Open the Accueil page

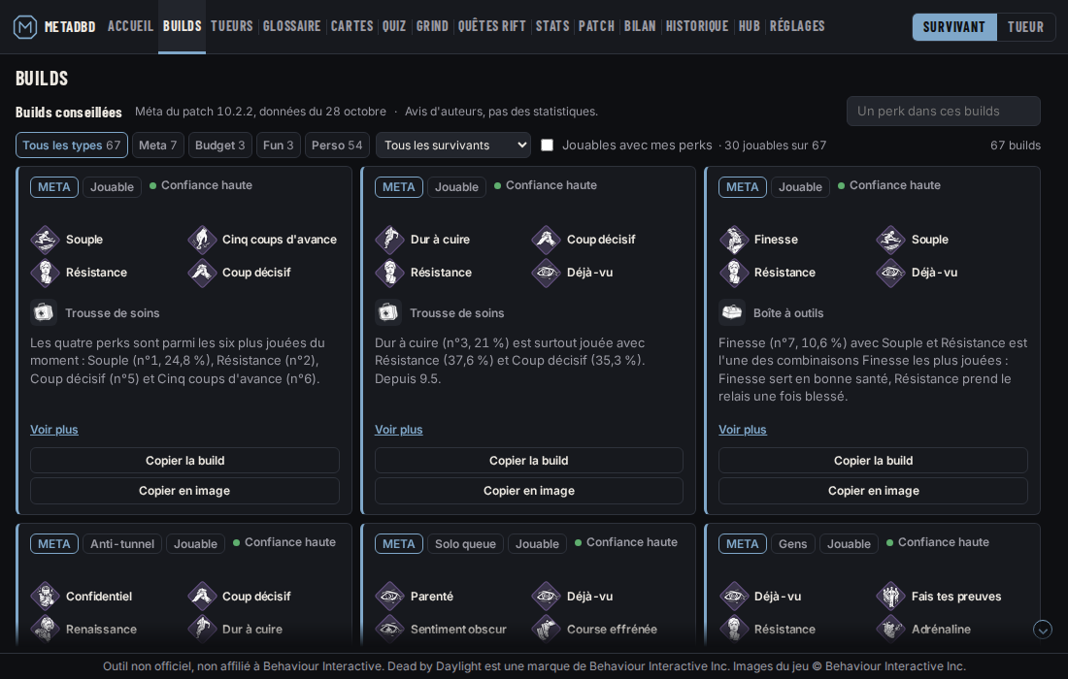pos(130,26)
